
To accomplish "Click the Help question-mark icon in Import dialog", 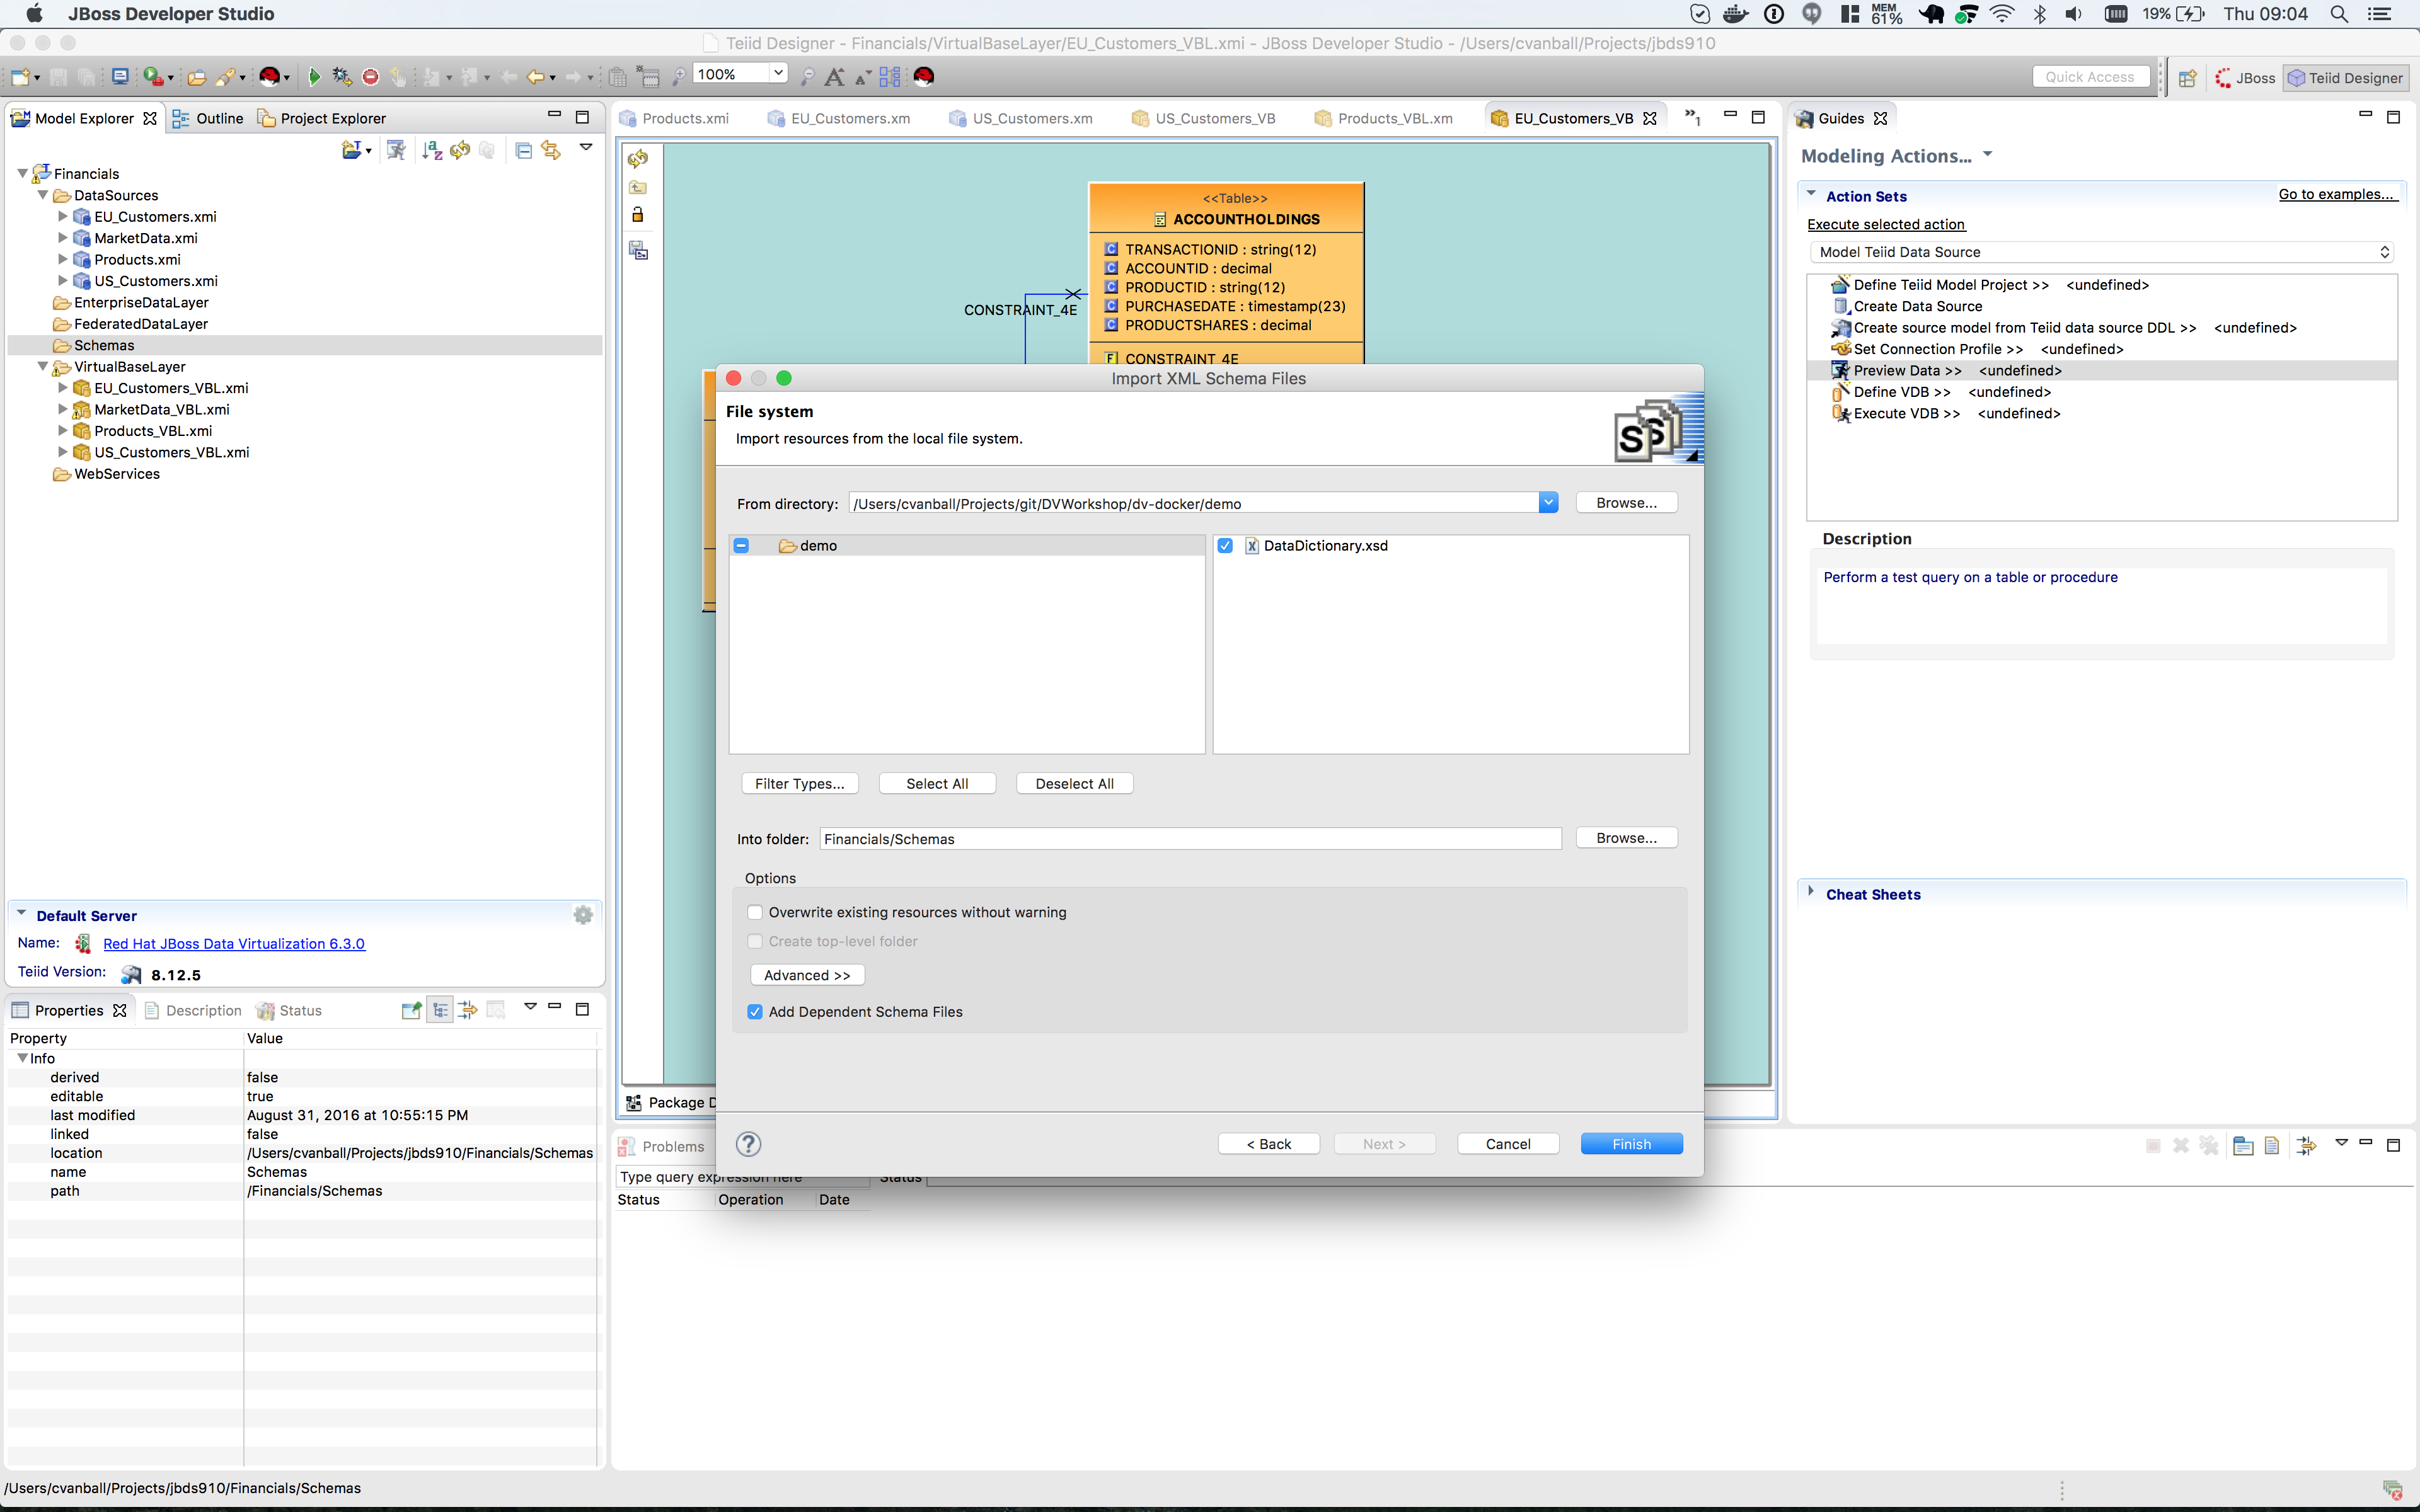I will [748, 1144].
